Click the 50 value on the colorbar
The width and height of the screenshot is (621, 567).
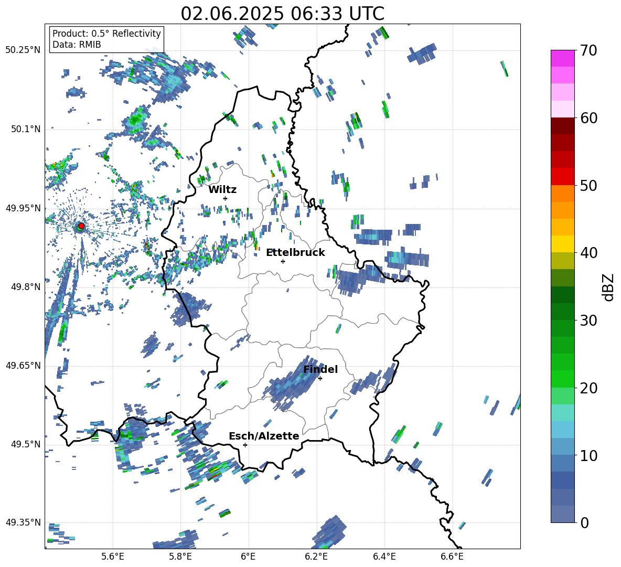(x=588, y=185)
